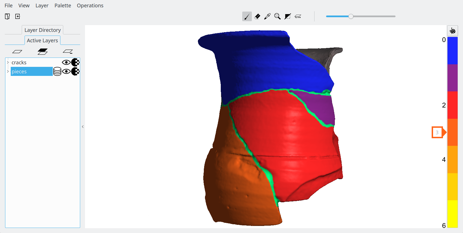The width and height of the screenshot is (463, 233).
Task: Click the duplicate layer icon
Action: coord(43,51)
